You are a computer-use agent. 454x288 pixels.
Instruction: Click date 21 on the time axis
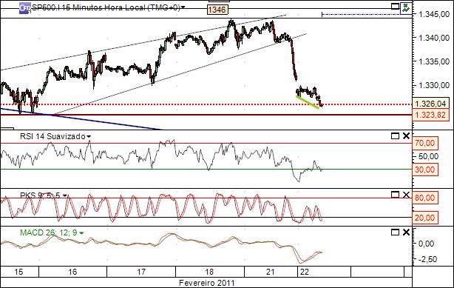271,272
